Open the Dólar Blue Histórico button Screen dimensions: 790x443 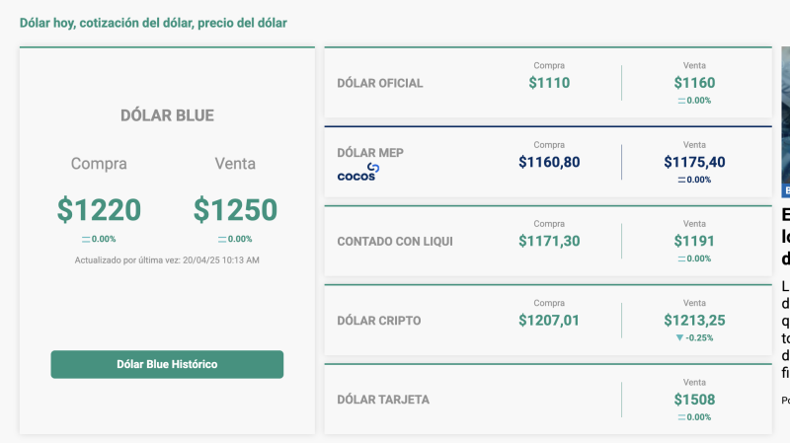click(167, 364)
